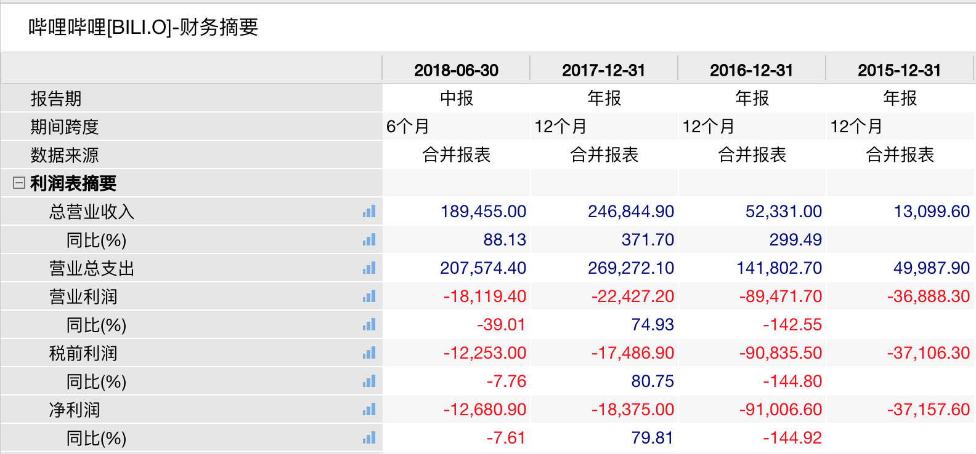Click the 哔哩哔哩[BILI.O]-财务摘要 title
976x454 pixels.
tap(143, 27)
